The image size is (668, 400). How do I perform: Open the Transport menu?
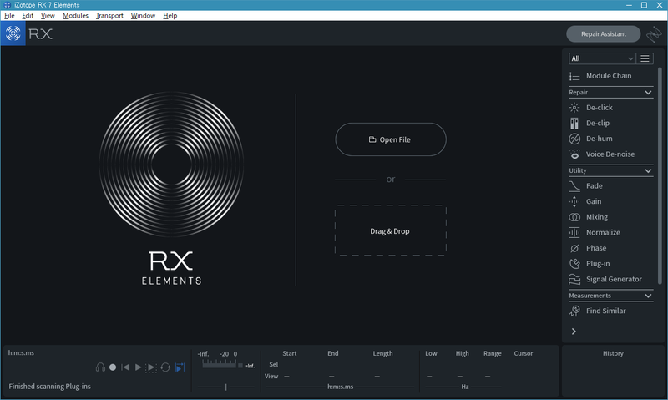109,15
